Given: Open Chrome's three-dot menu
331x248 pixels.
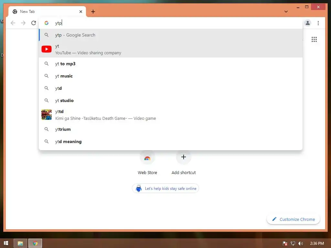Looking at the screenshot, I should [318, 23].
